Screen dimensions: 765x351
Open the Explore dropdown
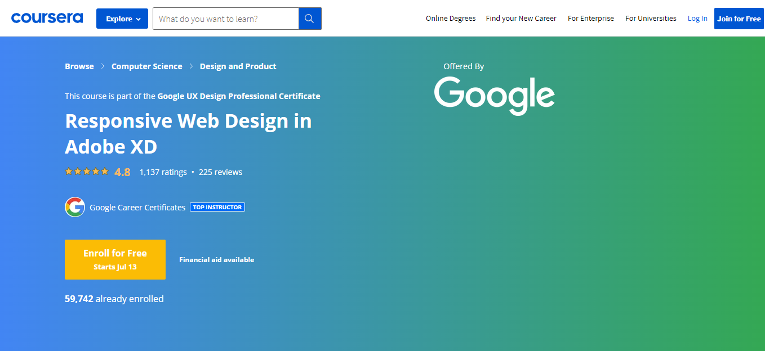click(x=122, y=18)
